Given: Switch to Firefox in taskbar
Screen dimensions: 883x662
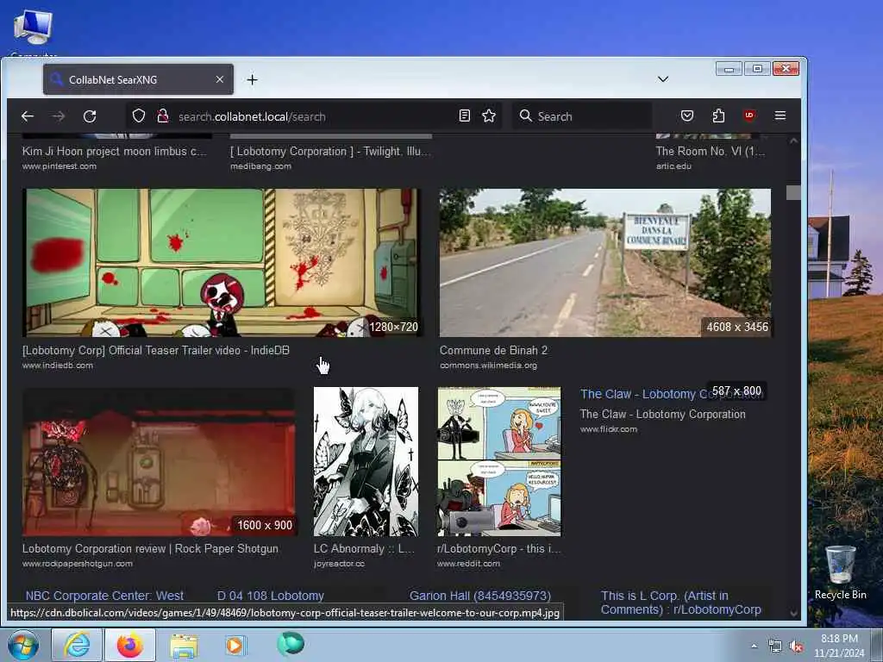Looking at the screenshot, I should coord(130,645).
